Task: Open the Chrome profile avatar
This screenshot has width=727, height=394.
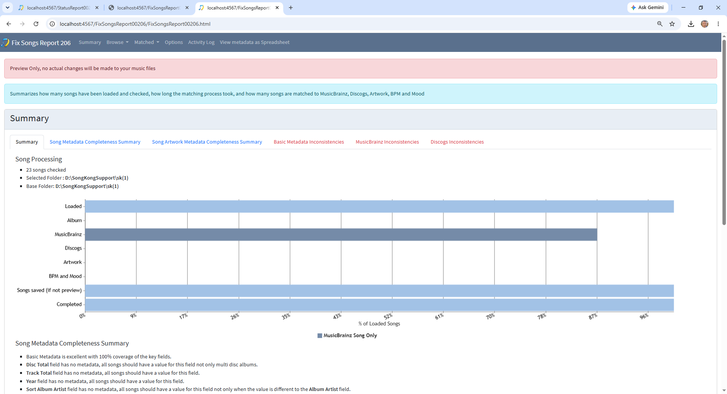Action: coord(705,24)
